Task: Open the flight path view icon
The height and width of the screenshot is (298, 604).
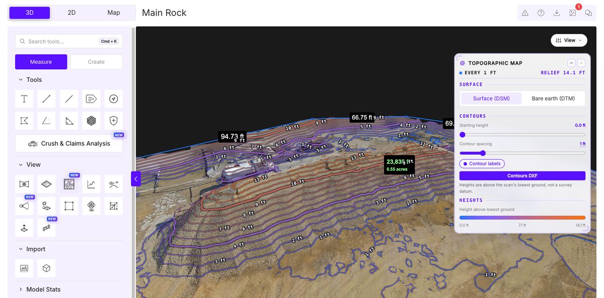Action: (114, 184)
